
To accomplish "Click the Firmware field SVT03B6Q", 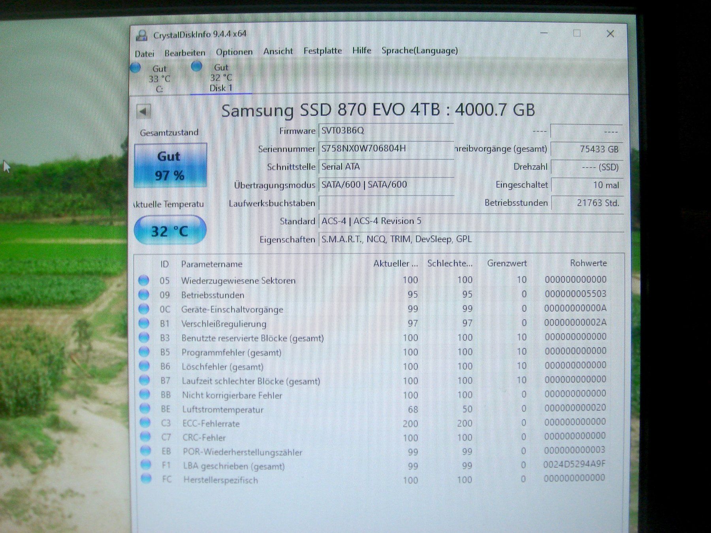I will [386, 130].
